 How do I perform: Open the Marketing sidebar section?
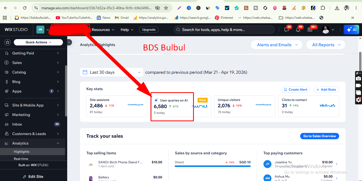[32, 115]
